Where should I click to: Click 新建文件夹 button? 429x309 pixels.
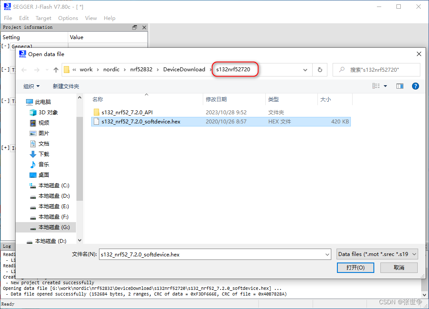66,86
